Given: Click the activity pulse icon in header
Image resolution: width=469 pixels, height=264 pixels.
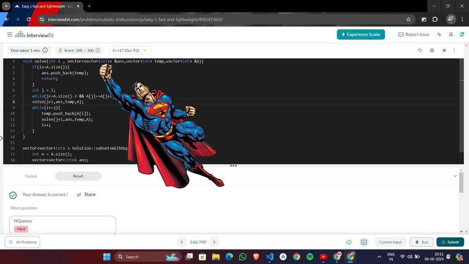Looking at the screenshot, I should pyautogui.click(x=439, y=34).
